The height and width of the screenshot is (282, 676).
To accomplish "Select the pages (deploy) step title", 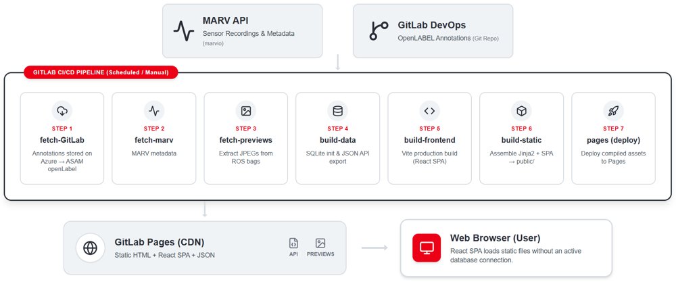I will (613, 140).
